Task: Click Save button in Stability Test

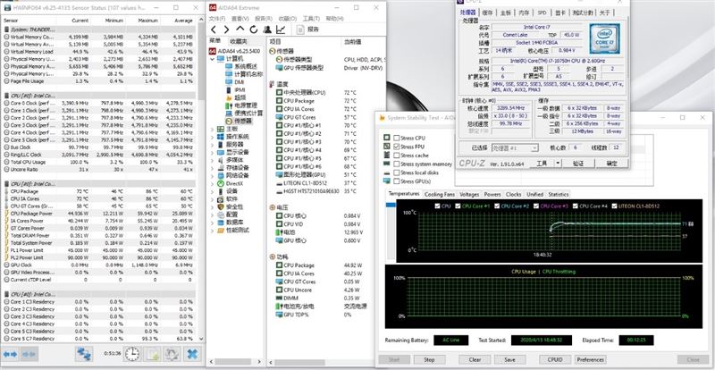Action: pos(510,359)
